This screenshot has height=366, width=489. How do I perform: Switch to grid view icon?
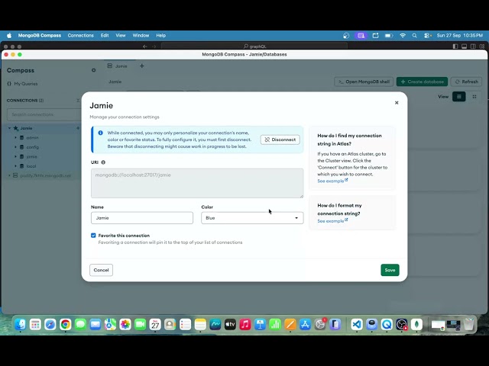tap(474, 97)
